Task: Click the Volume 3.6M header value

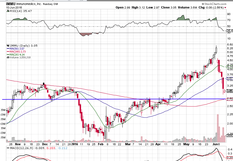Action: [x=188, y=7]
